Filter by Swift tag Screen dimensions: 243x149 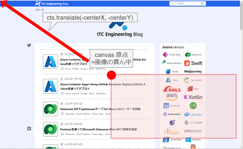click(x=193, y=63)
